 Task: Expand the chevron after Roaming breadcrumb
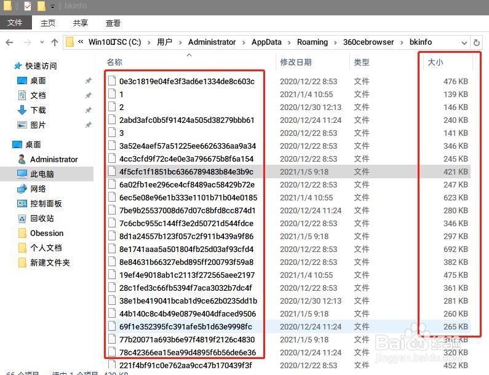click(336, 42)
